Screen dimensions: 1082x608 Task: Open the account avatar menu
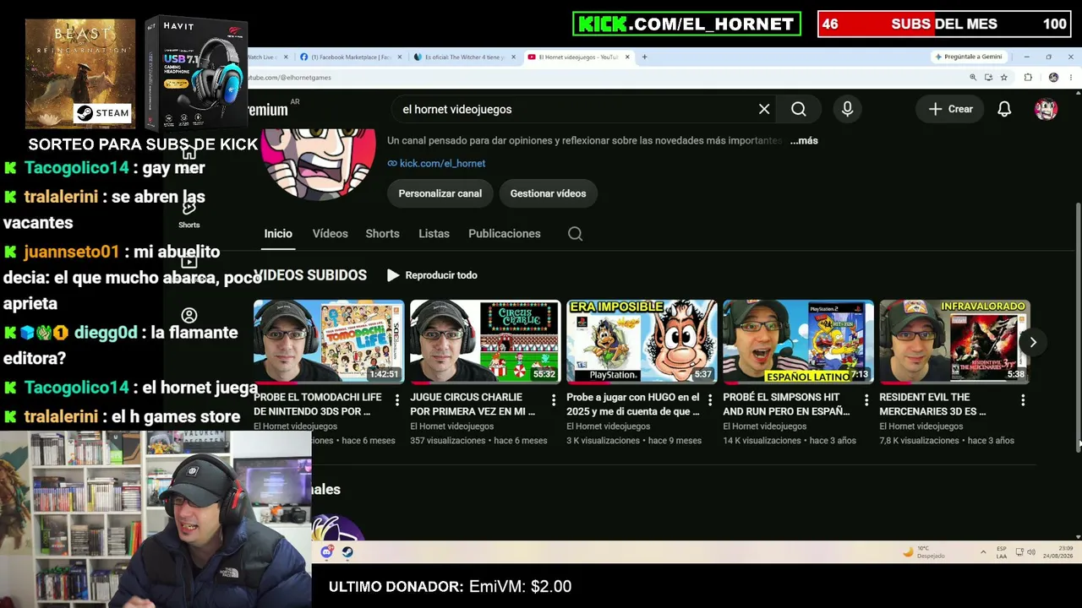coord(1046,109)
